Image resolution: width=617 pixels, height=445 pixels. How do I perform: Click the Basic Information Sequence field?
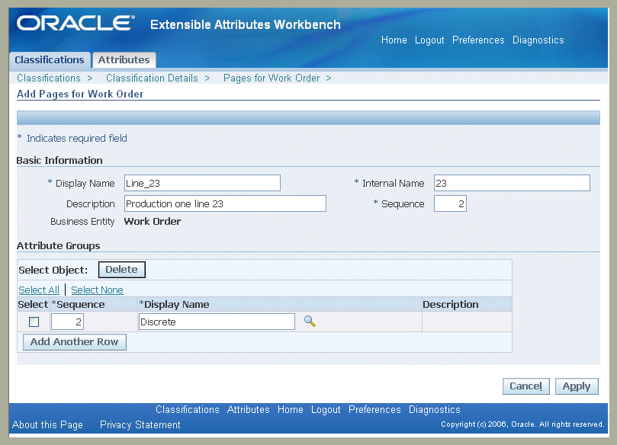pyautogui.click(x=450, y=203)
